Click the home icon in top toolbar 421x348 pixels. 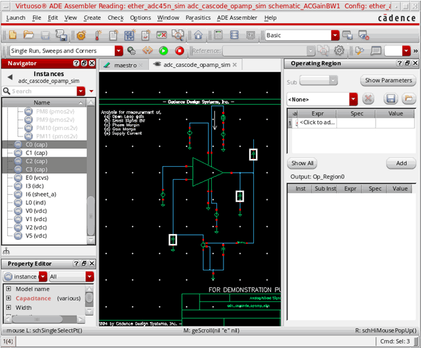(x=198, y=35)
